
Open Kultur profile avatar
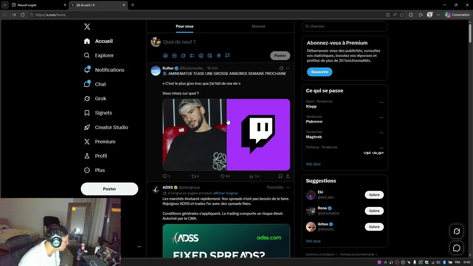click(156, 70)
